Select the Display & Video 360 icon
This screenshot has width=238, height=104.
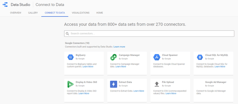click(70, 84)
